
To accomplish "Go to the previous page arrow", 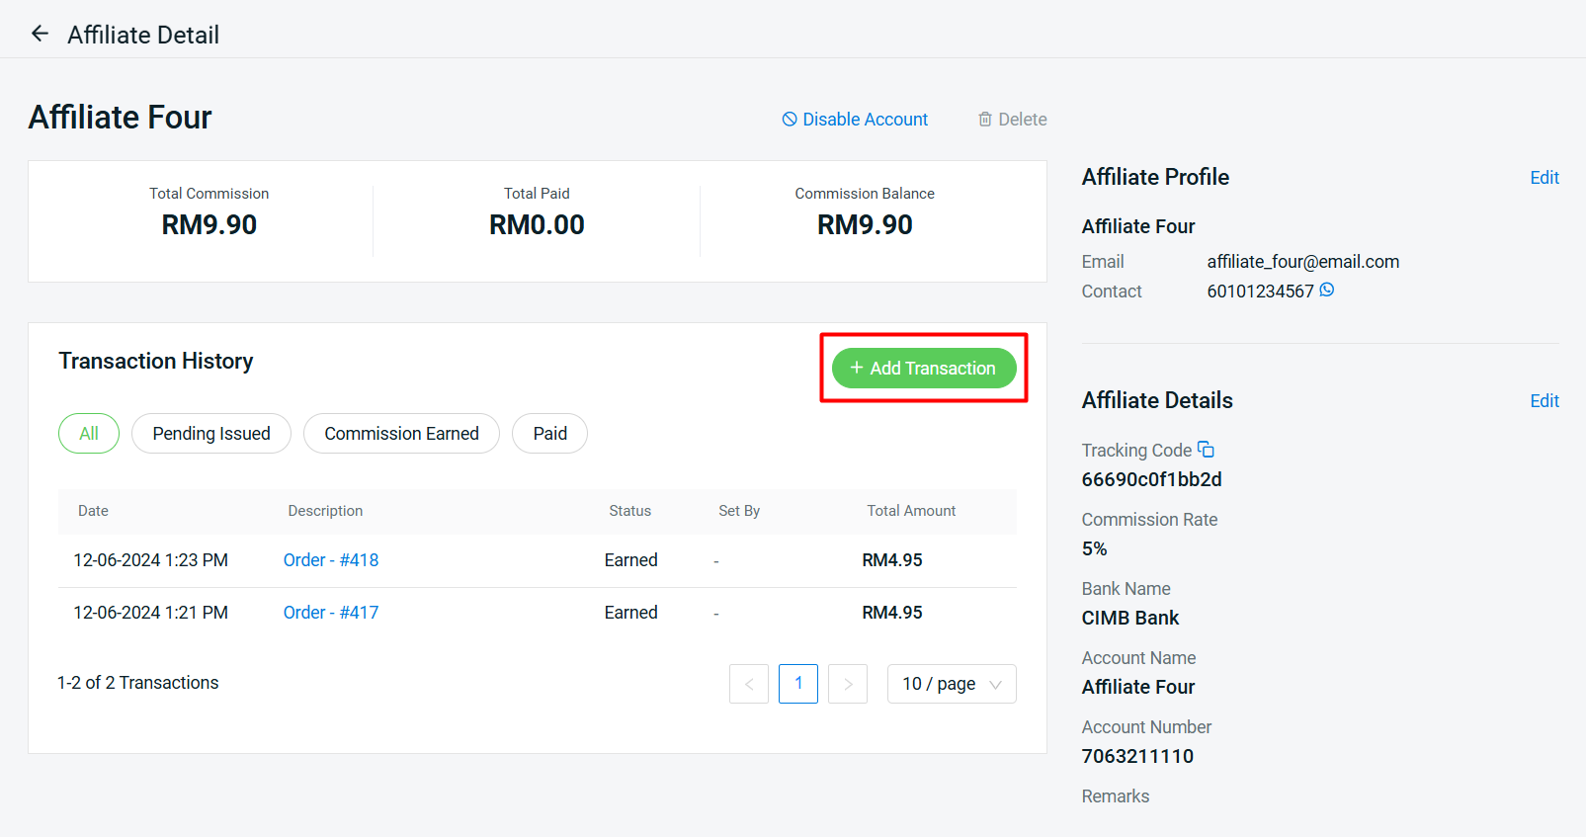I will coord(749,684).
